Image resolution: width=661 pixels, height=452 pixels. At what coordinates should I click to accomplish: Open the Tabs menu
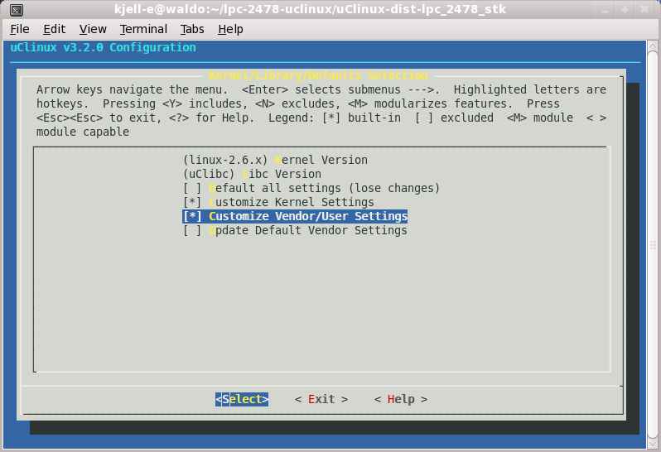coord(192,29)
